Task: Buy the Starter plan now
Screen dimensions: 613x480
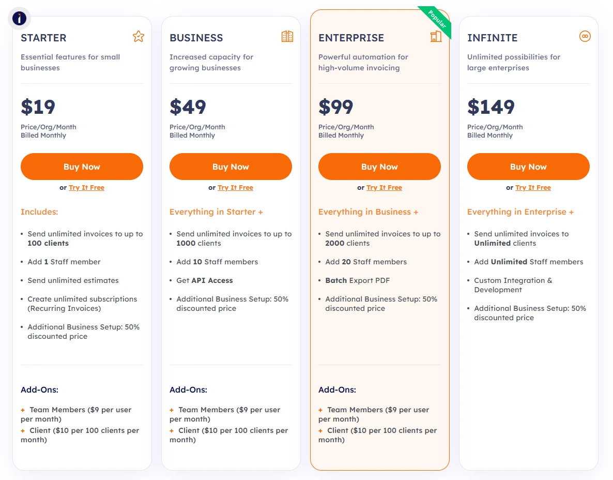Action: tap(82, 167)
